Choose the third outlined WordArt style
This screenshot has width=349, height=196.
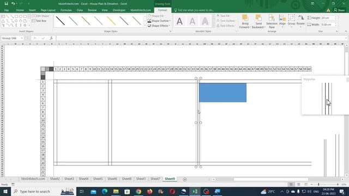click(205, 21)
